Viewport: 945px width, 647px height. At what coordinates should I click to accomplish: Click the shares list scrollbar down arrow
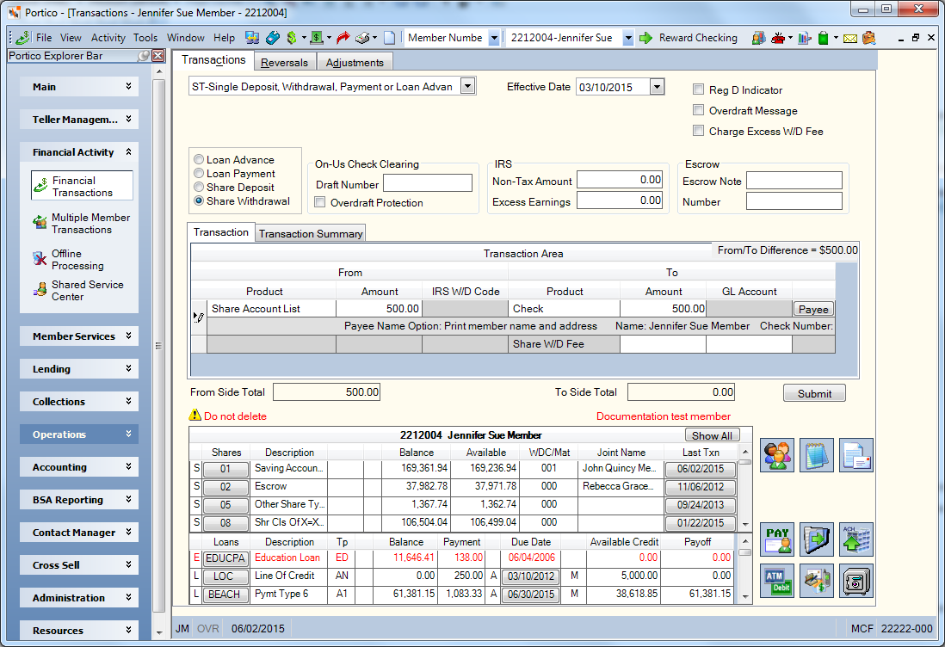tap(745, 524)
